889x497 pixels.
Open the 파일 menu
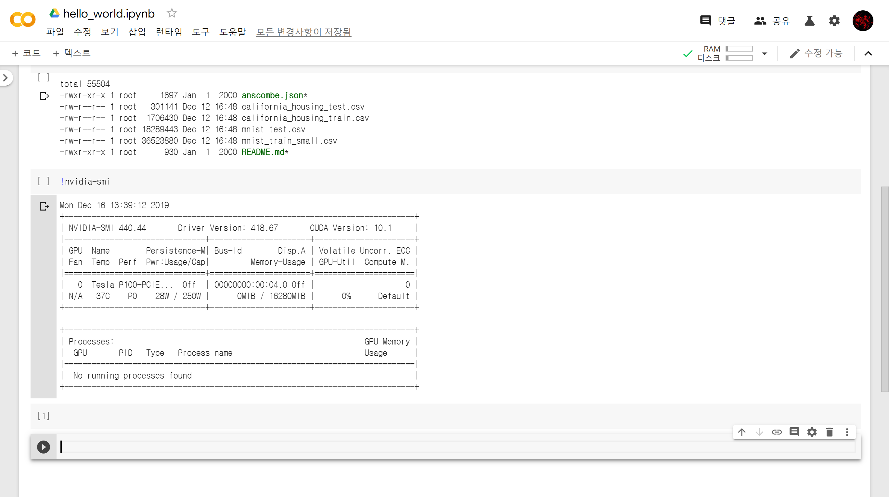click(55, 32)
